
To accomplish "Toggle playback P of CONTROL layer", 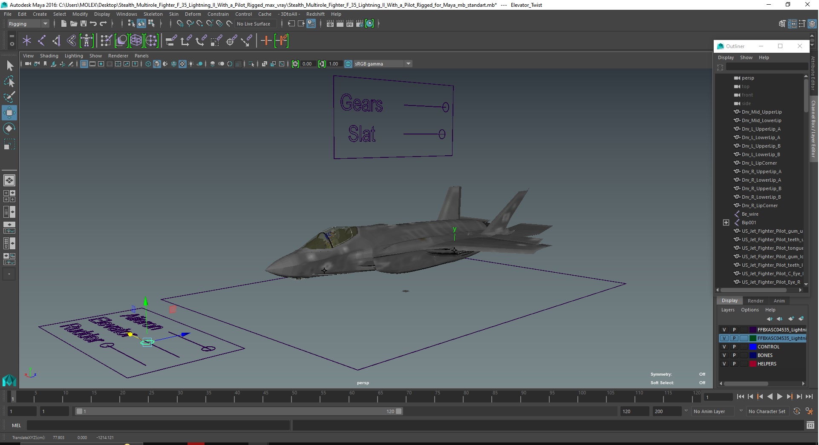I will [734, 347].
